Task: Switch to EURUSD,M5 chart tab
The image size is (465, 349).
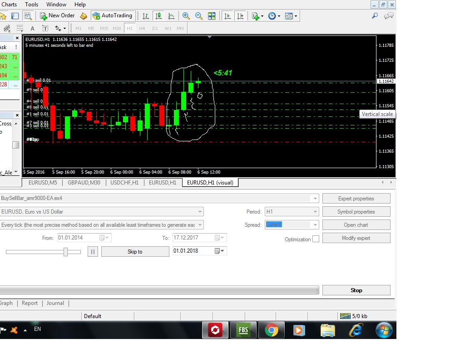Action: 43,183
